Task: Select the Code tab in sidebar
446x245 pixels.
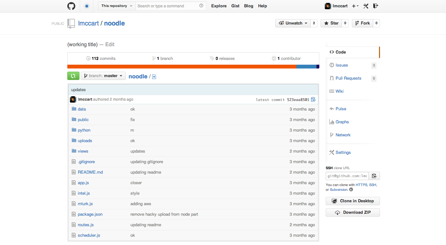Action: click(x=353, y=52)
